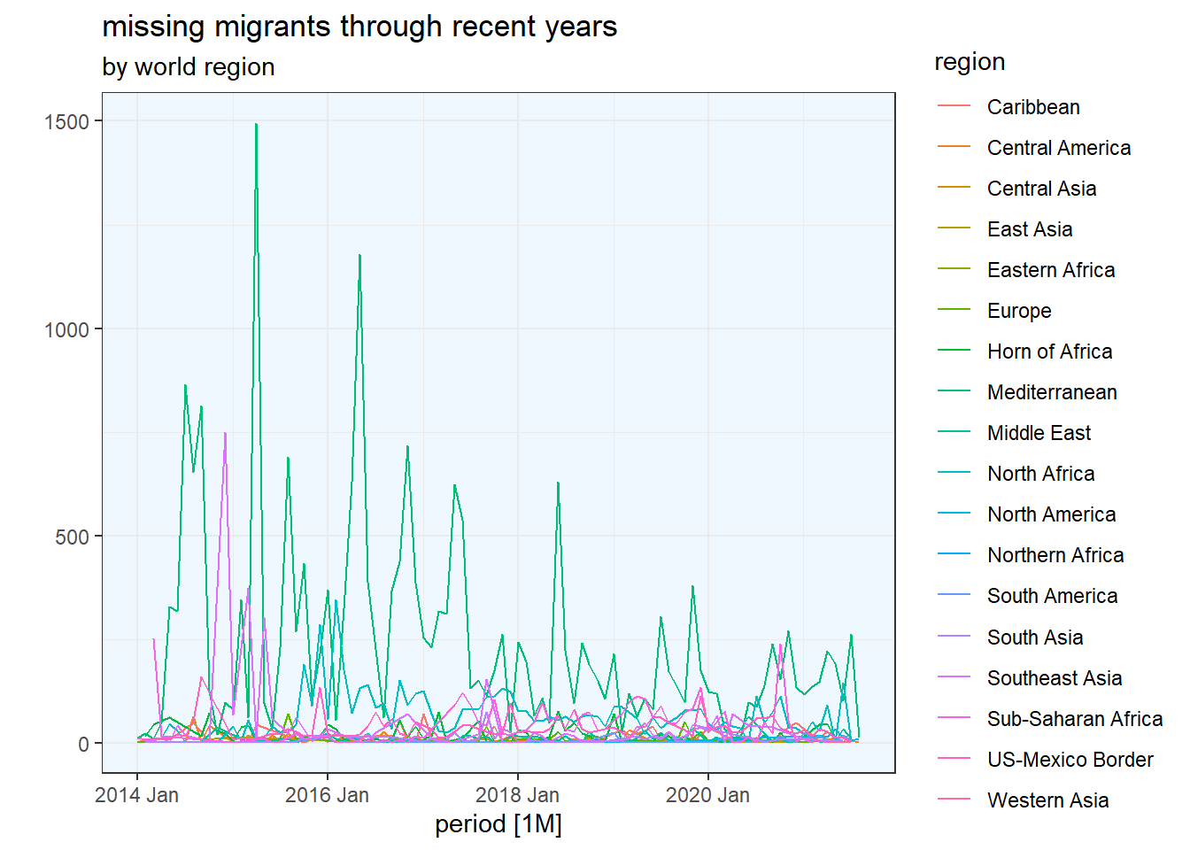Click the highest Mediterranean peak near 1500

click(256, 125)
